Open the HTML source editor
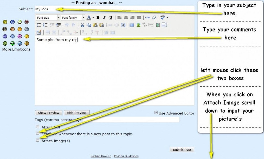The height and width of the screenshot is (159, 264). [147, 18]
